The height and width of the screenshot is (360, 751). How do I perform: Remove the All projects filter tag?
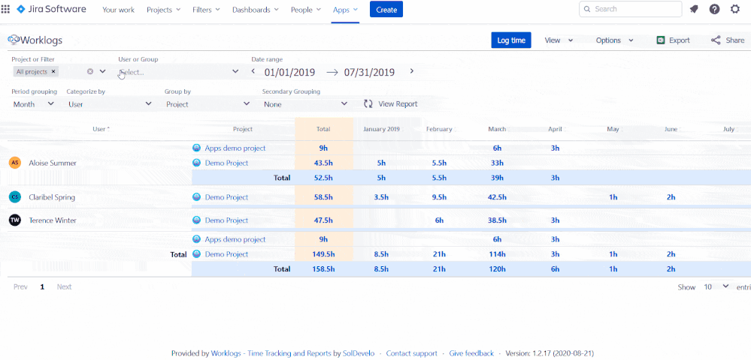pos(53,72)
